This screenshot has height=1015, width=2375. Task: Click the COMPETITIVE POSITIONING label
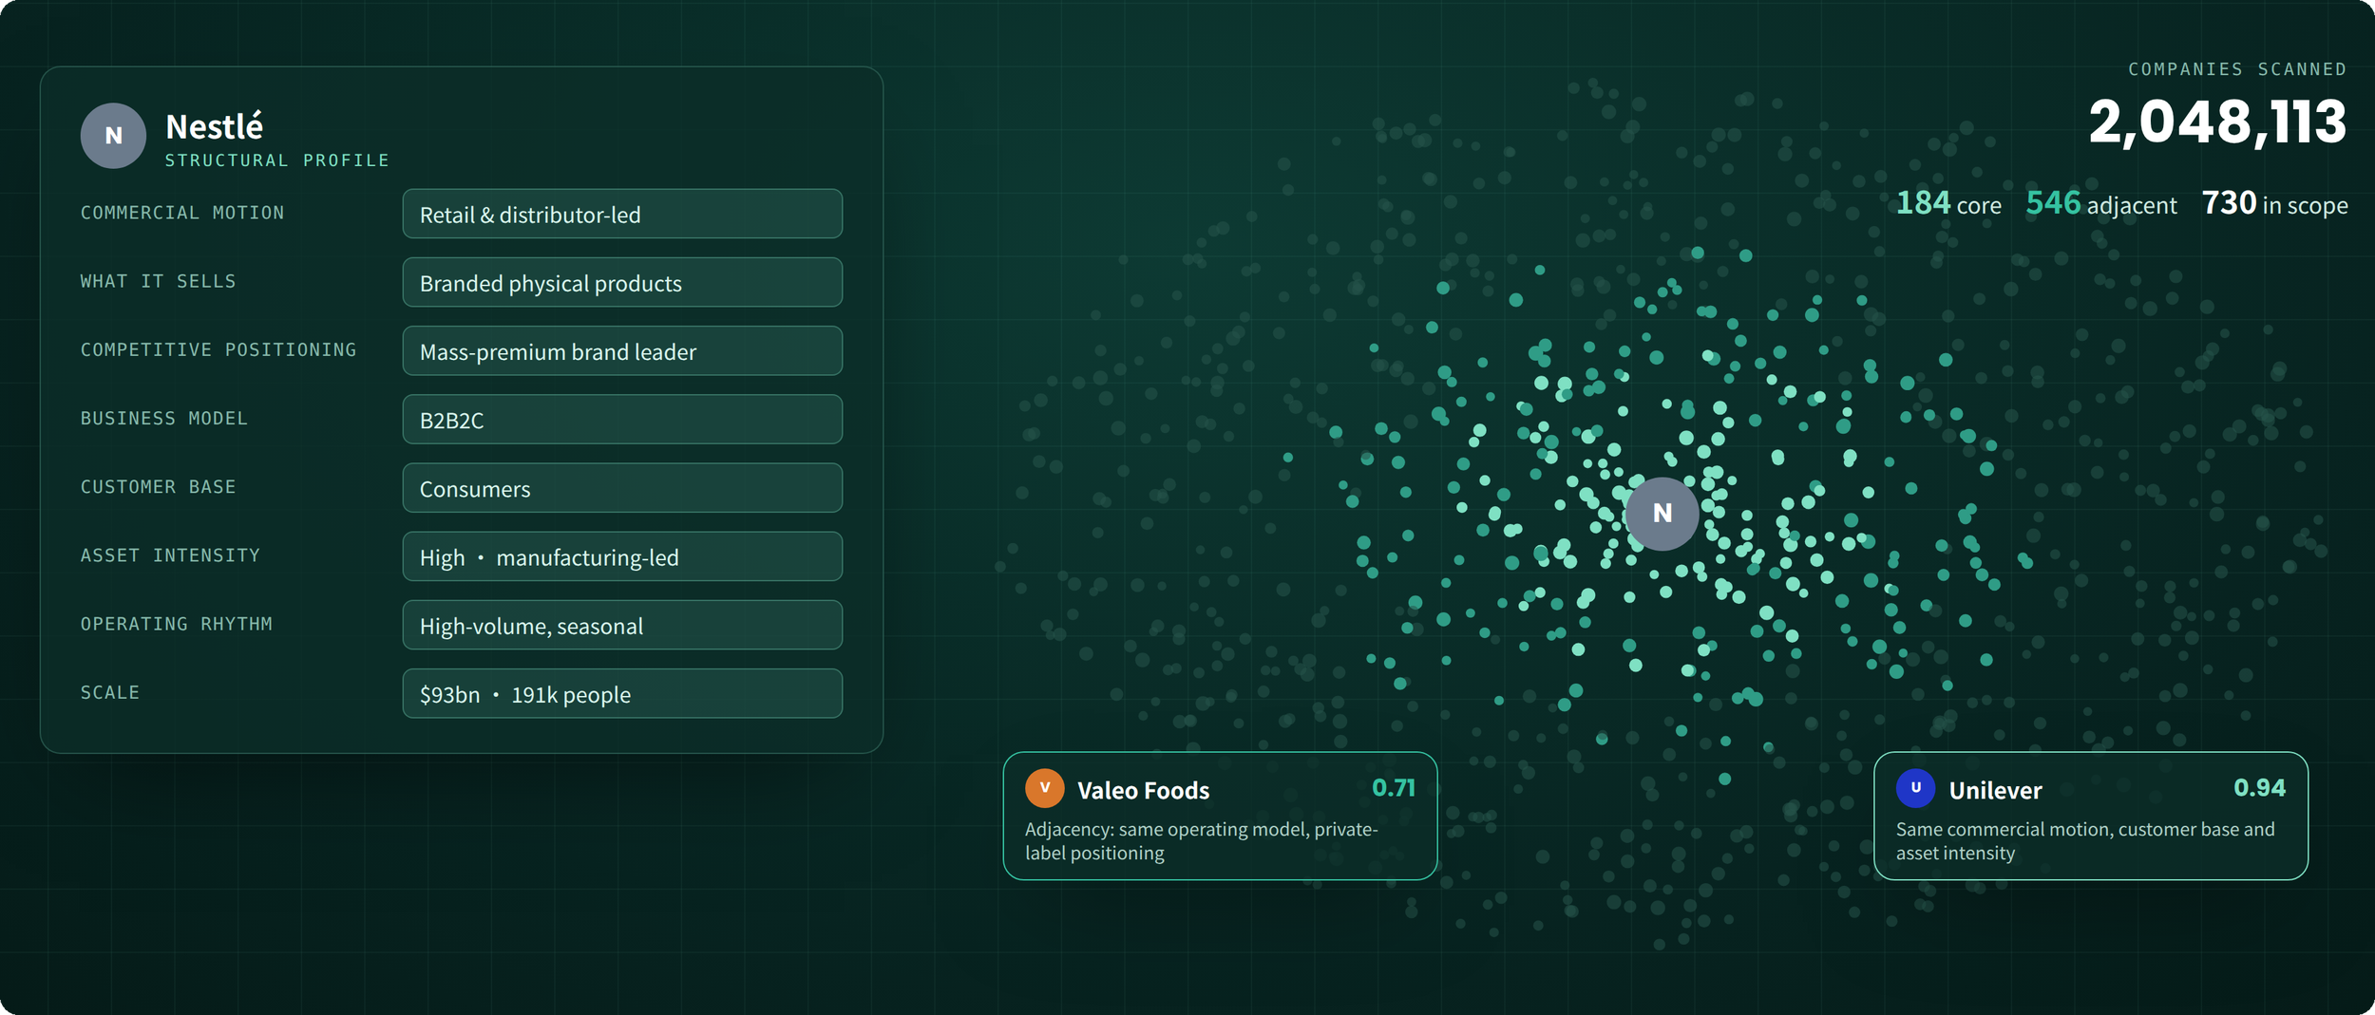[218, 349]
